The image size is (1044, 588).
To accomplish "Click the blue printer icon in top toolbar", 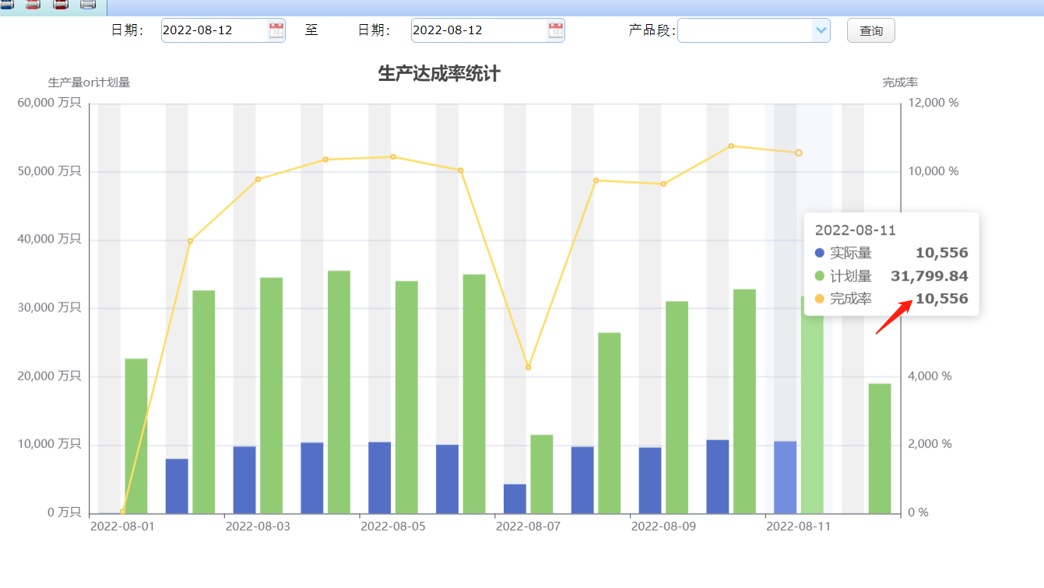I will [x=6, y=5].
